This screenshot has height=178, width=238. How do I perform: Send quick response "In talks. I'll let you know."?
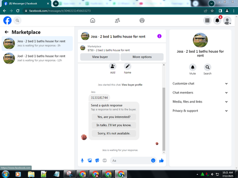(x=114, y=125)
